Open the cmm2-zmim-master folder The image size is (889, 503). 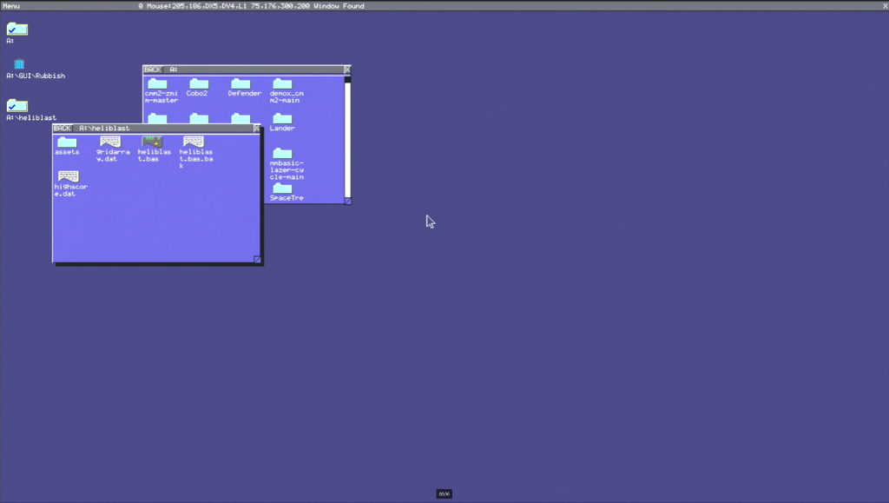coord(157,84)
